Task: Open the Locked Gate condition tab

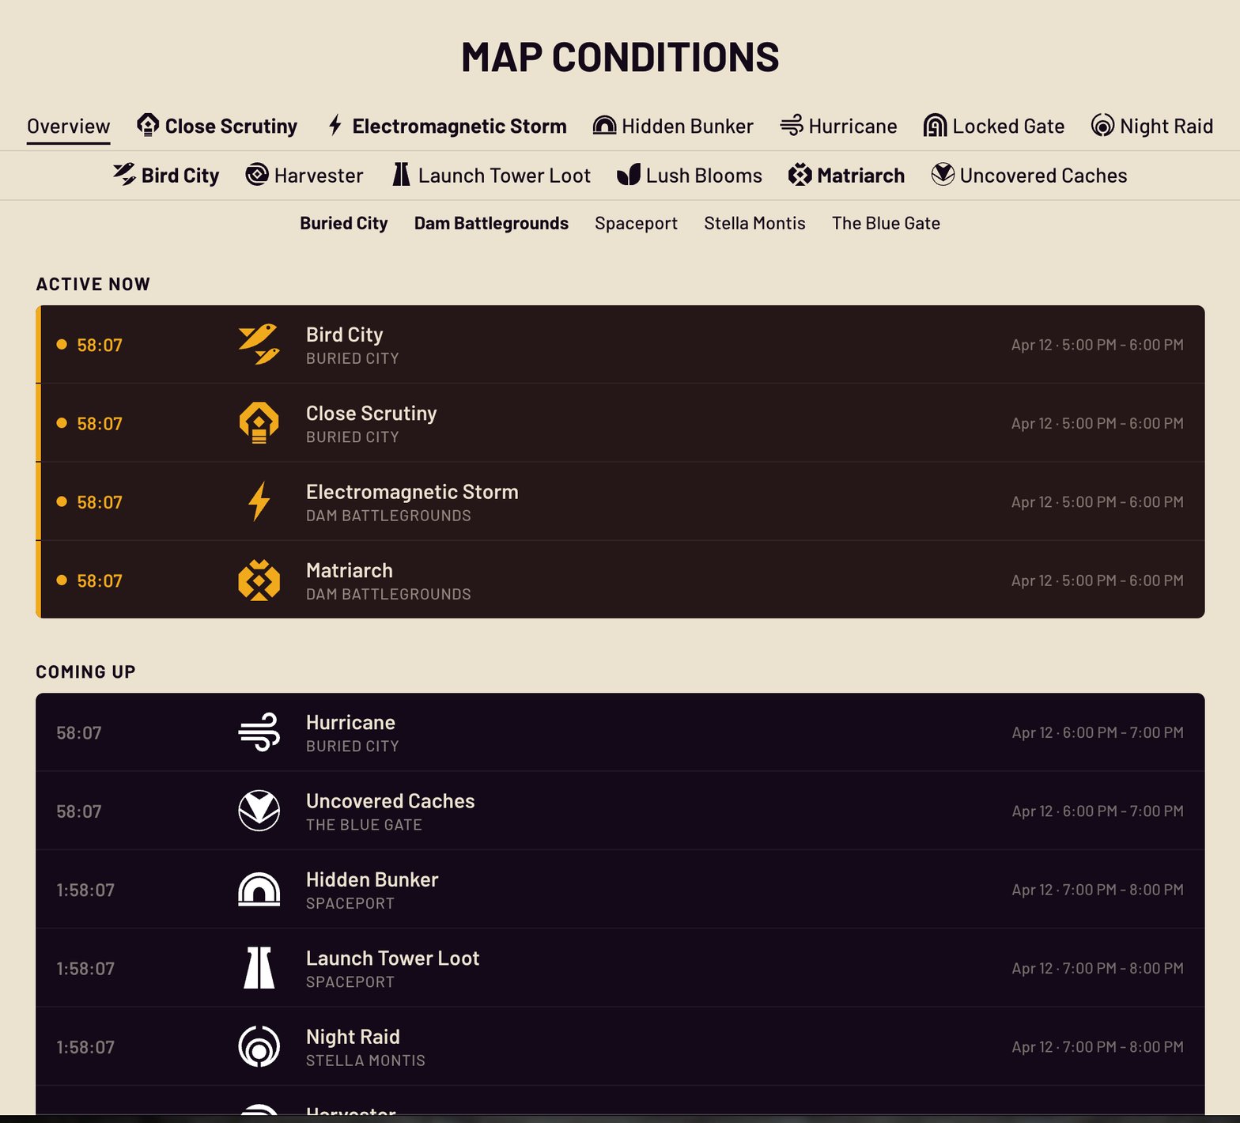Action: tap(993, 127)
